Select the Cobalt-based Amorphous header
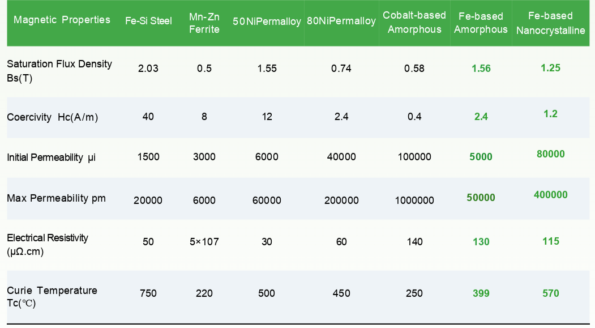Viewport: 595px width, 328px height. pyautogui.click(x=414, y=23)
